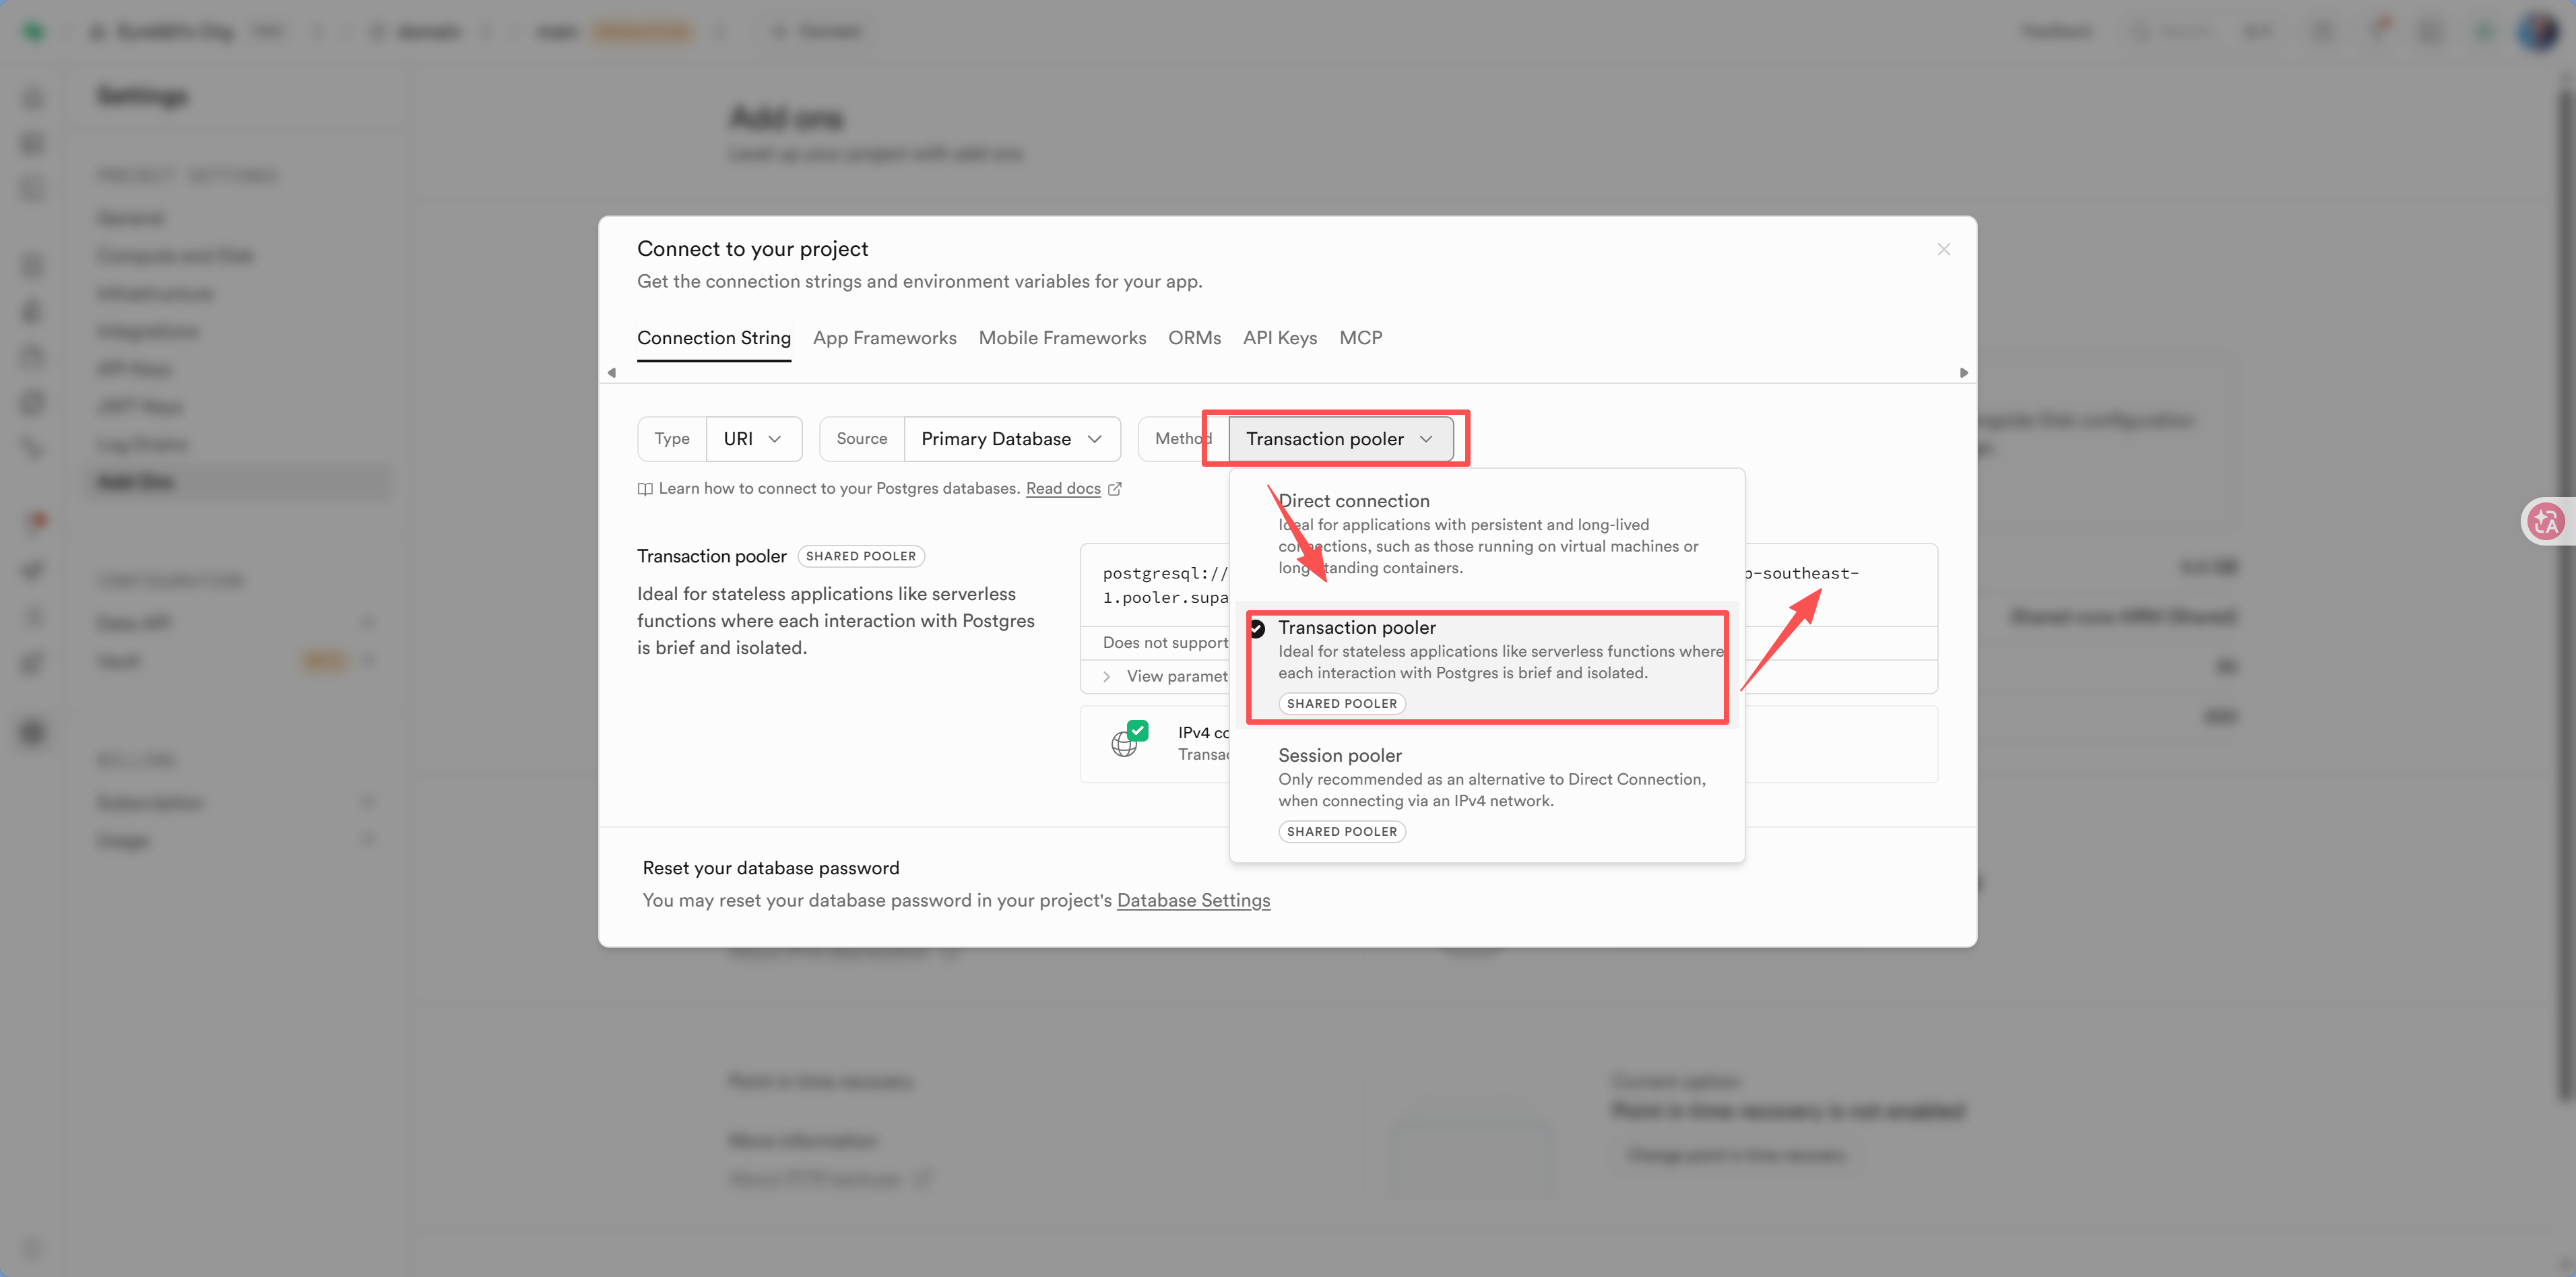Collapse the Transaction pooler Method dropdown
This screenshot has height=1277, width=2576.
(x=1339, y=439)
